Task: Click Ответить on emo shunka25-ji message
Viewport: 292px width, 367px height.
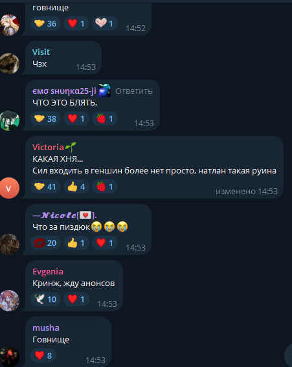Action: (x=134, y=91)
